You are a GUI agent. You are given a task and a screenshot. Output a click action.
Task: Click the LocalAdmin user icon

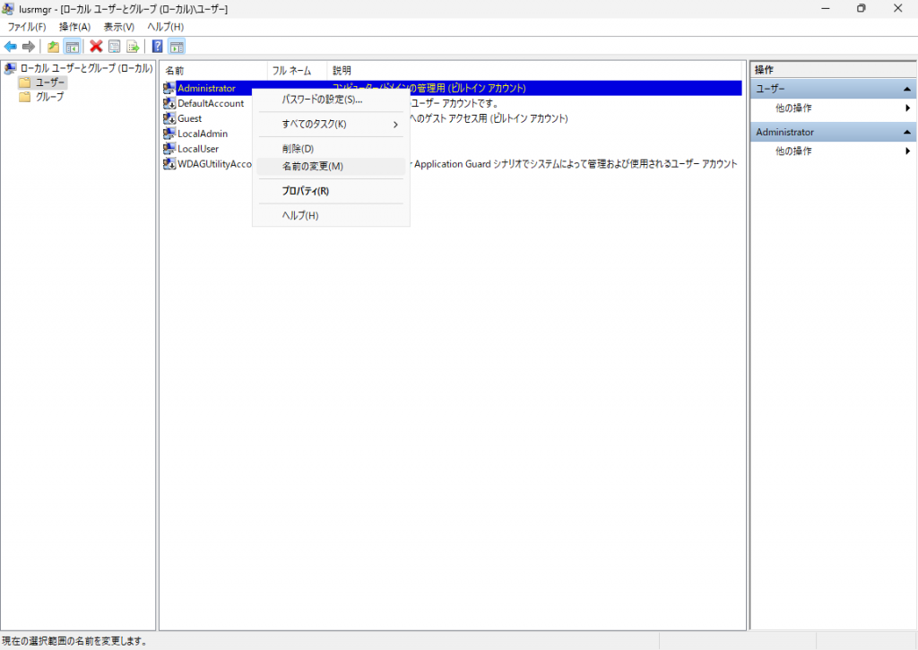(x=169, y=134)
